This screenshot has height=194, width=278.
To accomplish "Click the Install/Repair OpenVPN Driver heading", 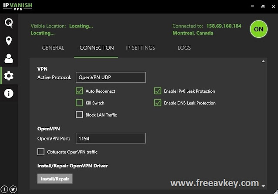I will coord(72,166).
